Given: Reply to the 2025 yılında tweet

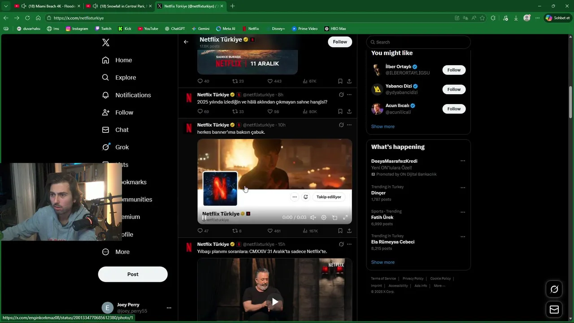Looking at the screenshot, I should (x=203, y=111).
